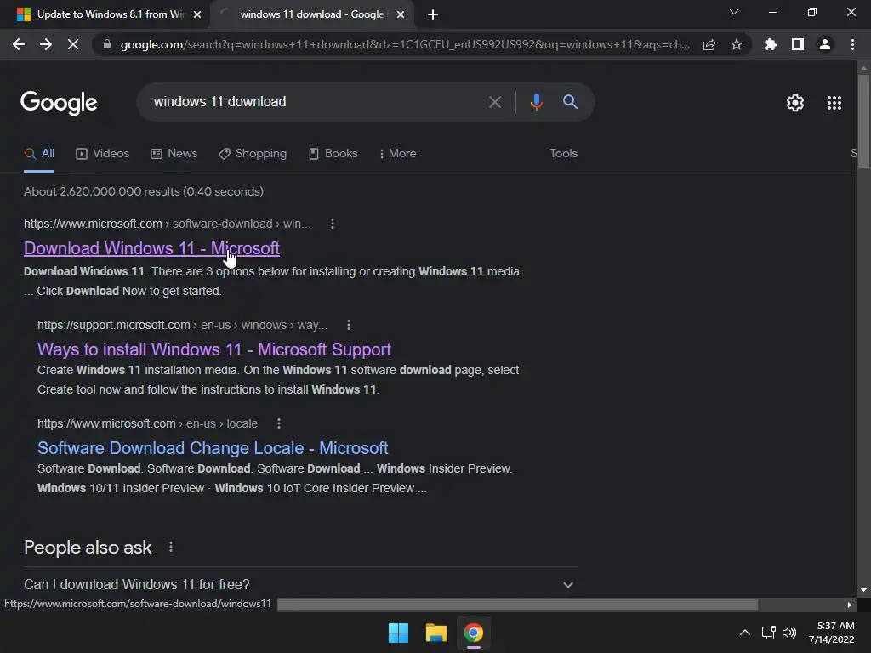Viewport: 871px width, 653px height.
Task: Go back to the previous page
Action: [x=19, y=44]
